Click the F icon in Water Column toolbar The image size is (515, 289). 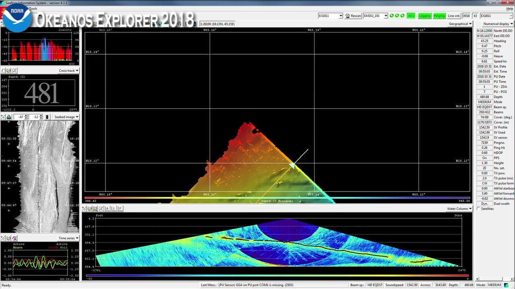120,209
